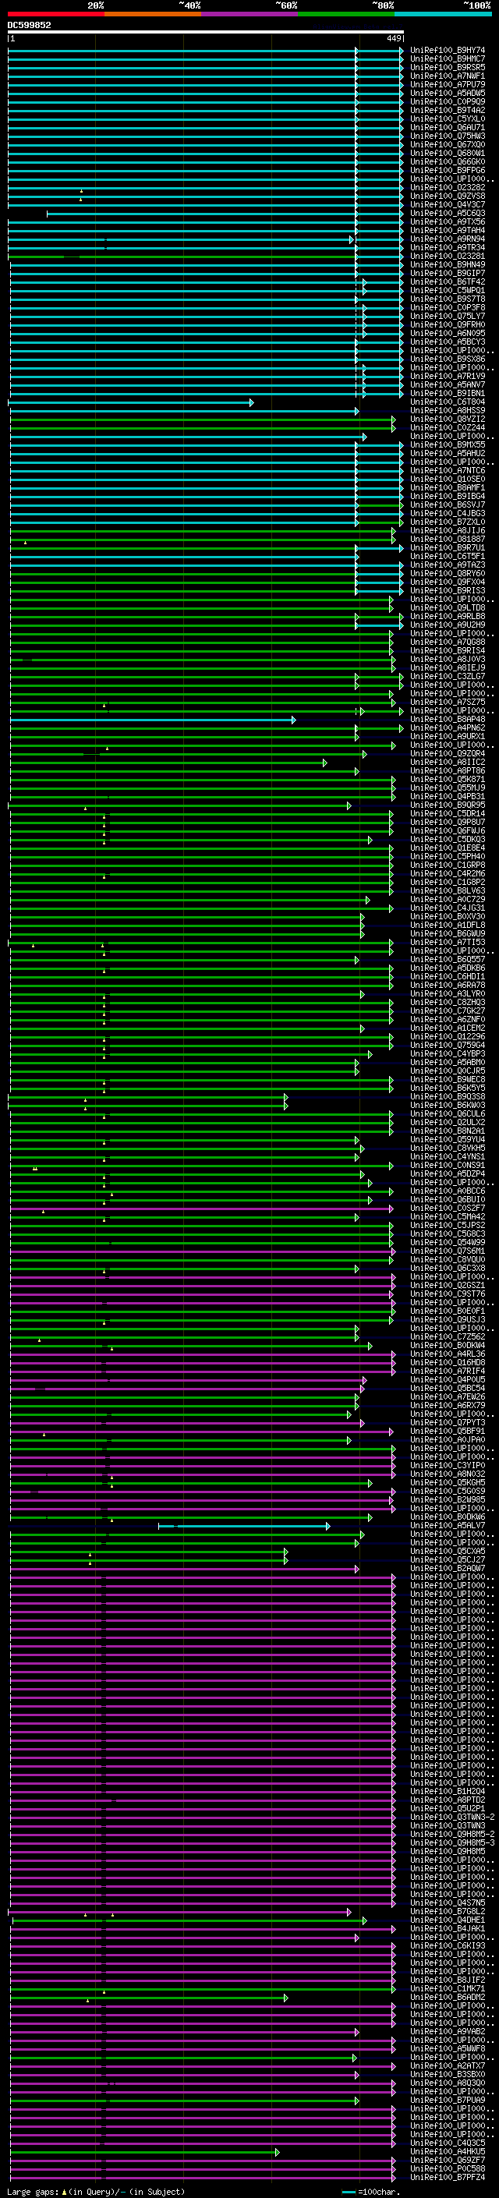Open hit UniRef100_A7NWF1
This screenshot has width=499, height=2198.
(448, 76)
